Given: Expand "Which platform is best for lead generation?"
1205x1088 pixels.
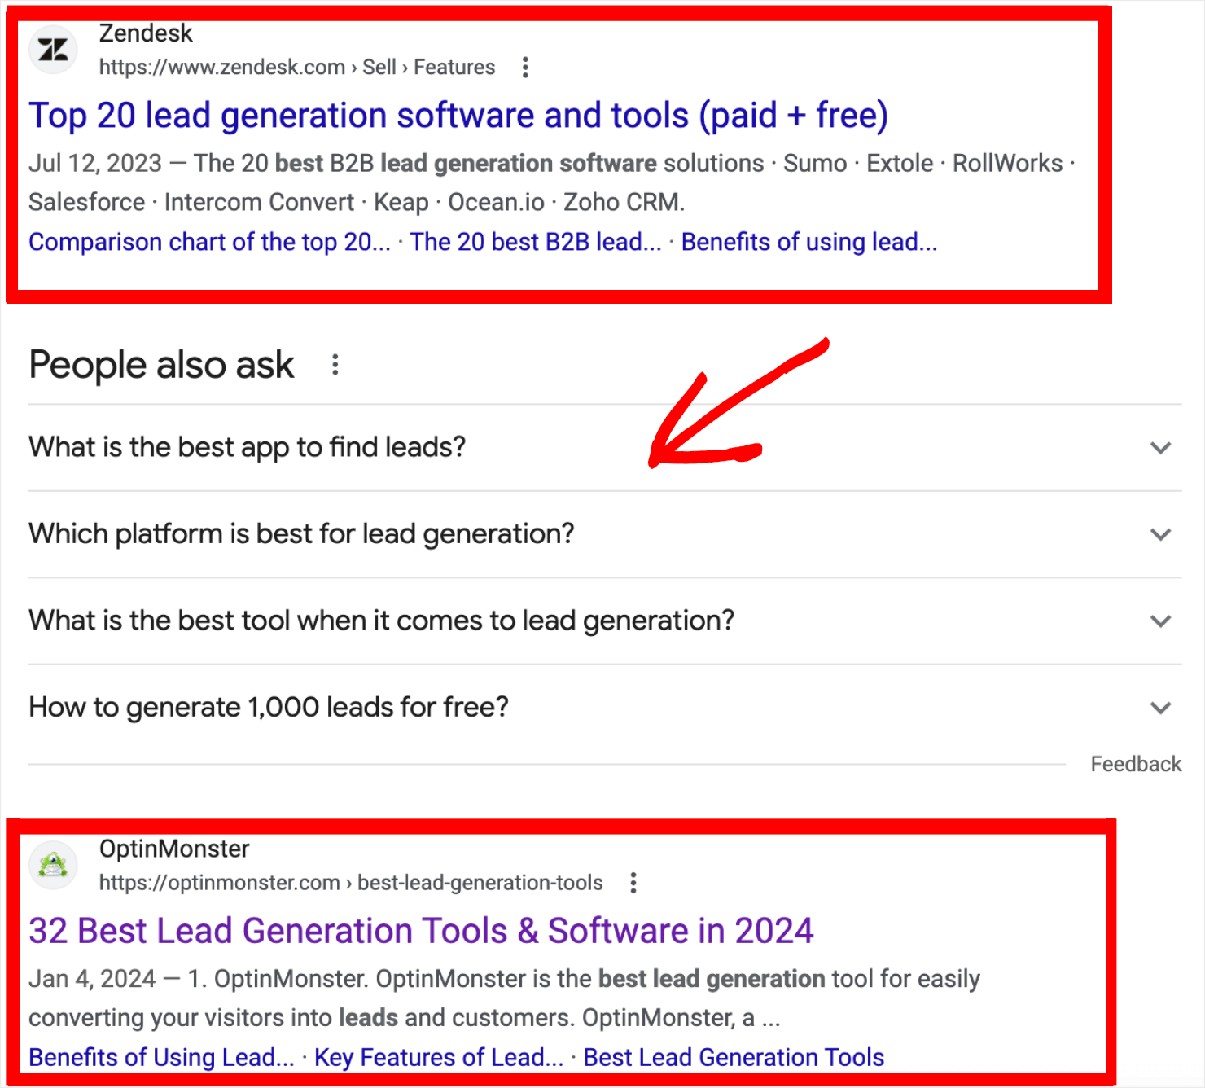Looking at the screenshot, I should (1159, 534).
